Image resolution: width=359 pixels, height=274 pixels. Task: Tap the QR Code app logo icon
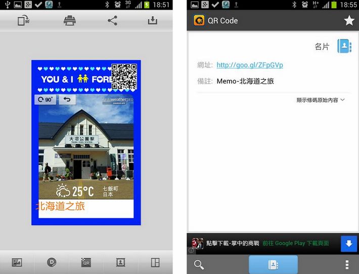pyautogui.click(x=199, y=21)
